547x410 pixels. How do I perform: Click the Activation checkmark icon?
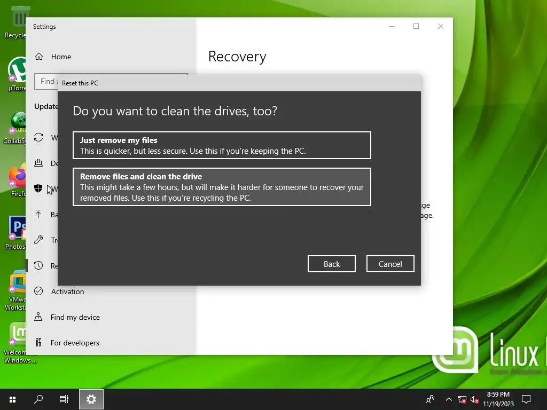(38, 291)
